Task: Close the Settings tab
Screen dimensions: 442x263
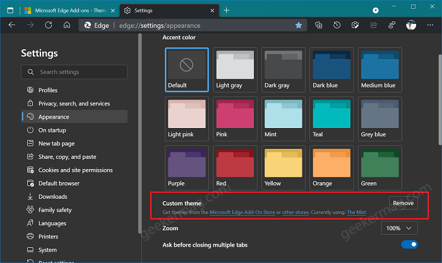Action: coord(212,11)
